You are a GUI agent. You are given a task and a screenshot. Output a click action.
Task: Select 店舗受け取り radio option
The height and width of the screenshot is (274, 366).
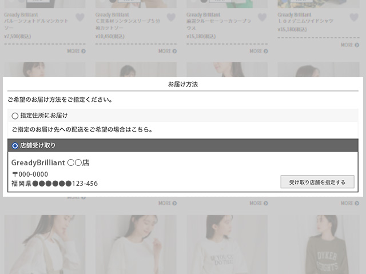[15, 145]
